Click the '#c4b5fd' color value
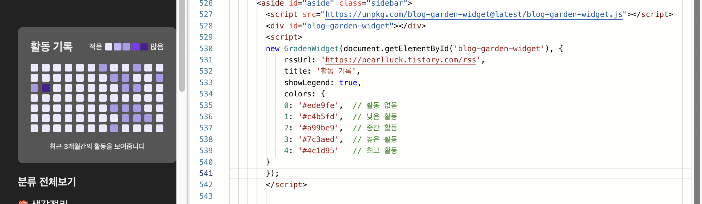The height and width of the screenshot is (204, 702). (318, 117)
